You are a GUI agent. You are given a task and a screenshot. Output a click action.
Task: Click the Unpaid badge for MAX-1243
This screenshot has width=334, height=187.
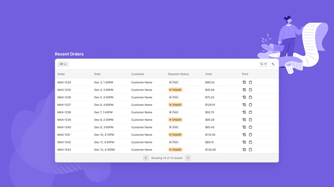pos(175,150)
